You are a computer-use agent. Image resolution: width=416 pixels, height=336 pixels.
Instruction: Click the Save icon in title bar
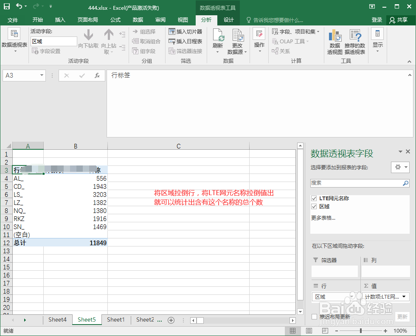tap(7, 6)
